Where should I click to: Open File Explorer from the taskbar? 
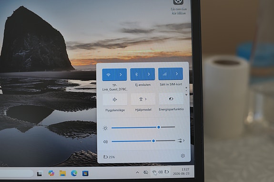[x=62, y=173]
